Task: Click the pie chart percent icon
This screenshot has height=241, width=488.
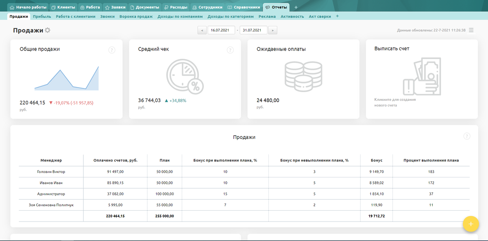Action: click(x=185, y=76)
